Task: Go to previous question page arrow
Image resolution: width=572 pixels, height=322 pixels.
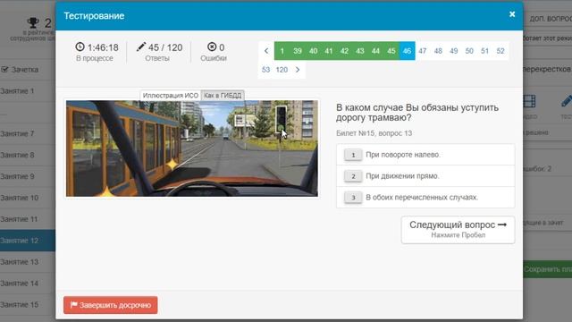Action: [x=266, y=51]
